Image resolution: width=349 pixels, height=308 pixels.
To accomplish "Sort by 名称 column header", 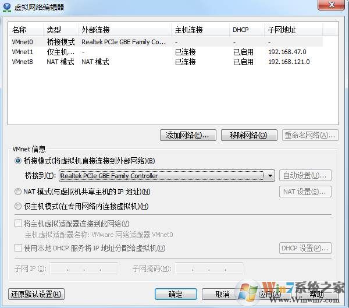I will 26,30.
